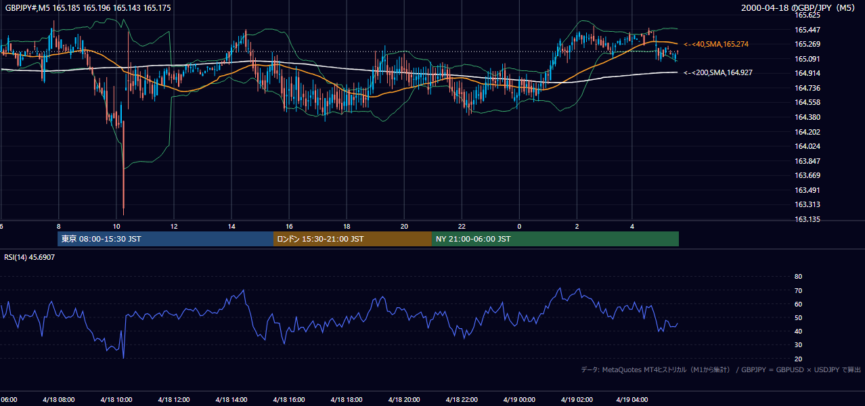Click RSI scale value 50
Viewport: 865px width, 406px height.
click(x=798, y=317)
